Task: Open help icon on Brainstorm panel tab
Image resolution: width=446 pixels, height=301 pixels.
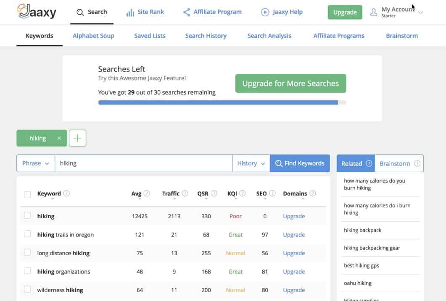Action: [417, 164]
